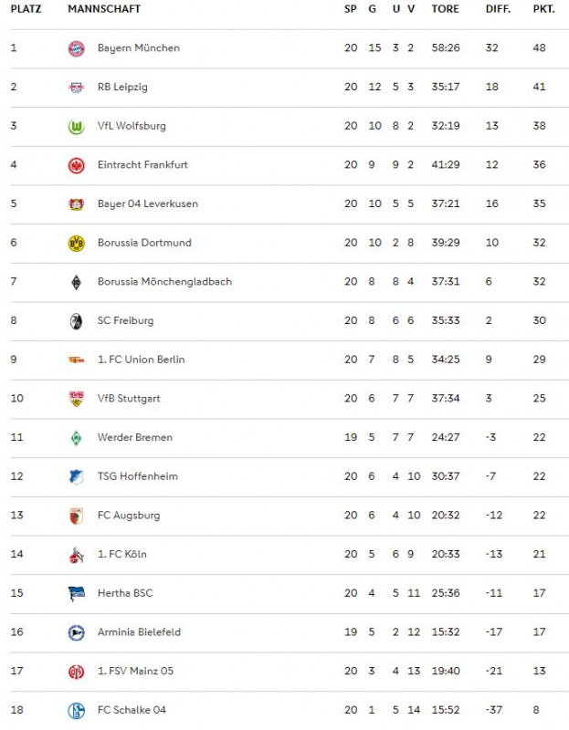Click the RB Leipzig club logo
Screen dimensions: 569x730
(77, 88)
